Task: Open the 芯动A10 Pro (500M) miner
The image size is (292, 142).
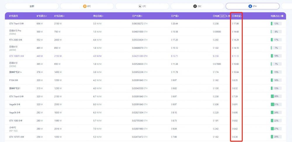Action: [15, 32]
